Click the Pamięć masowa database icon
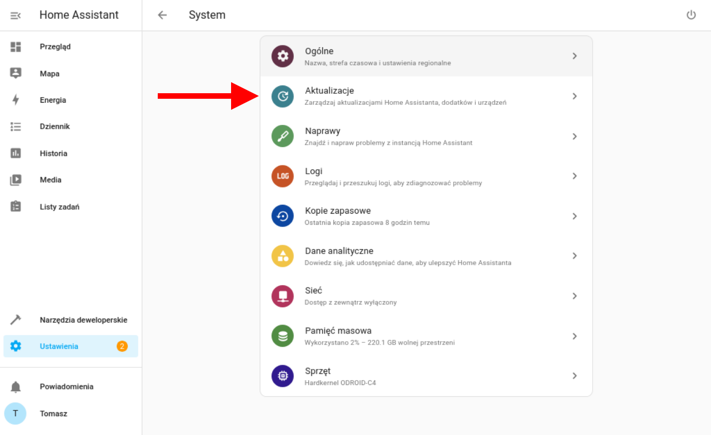The height and width of the screenshot is (435, 711). (x=282, y=336)
